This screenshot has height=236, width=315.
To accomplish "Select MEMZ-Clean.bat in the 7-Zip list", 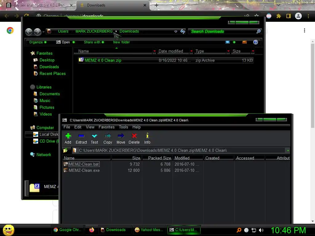I will (x=84, y=164).
